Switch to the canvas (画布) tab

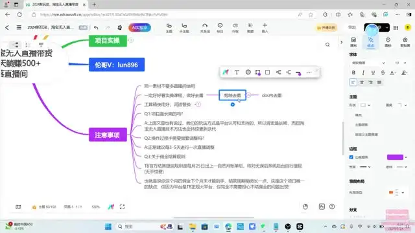point(353,42)
